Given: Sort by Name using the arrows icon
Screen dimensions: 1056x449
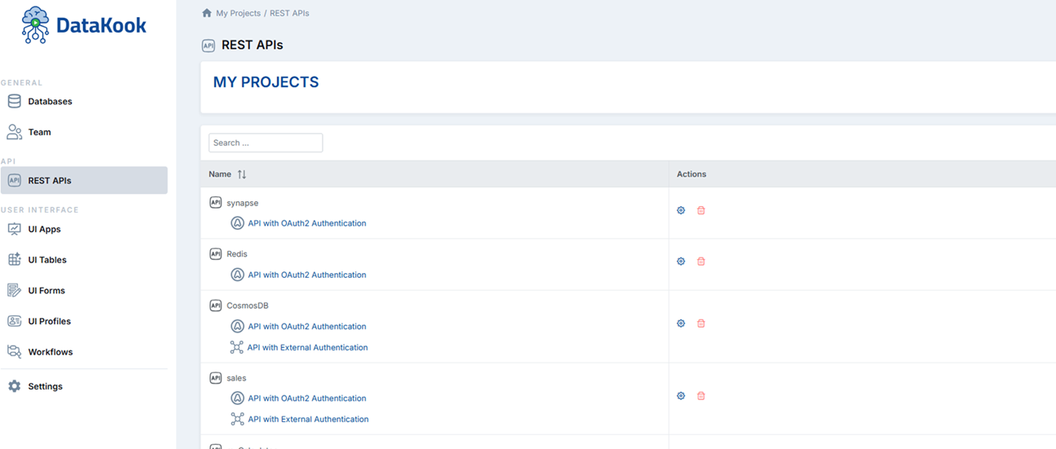Looking at the screenshot, I should [241, 174].
